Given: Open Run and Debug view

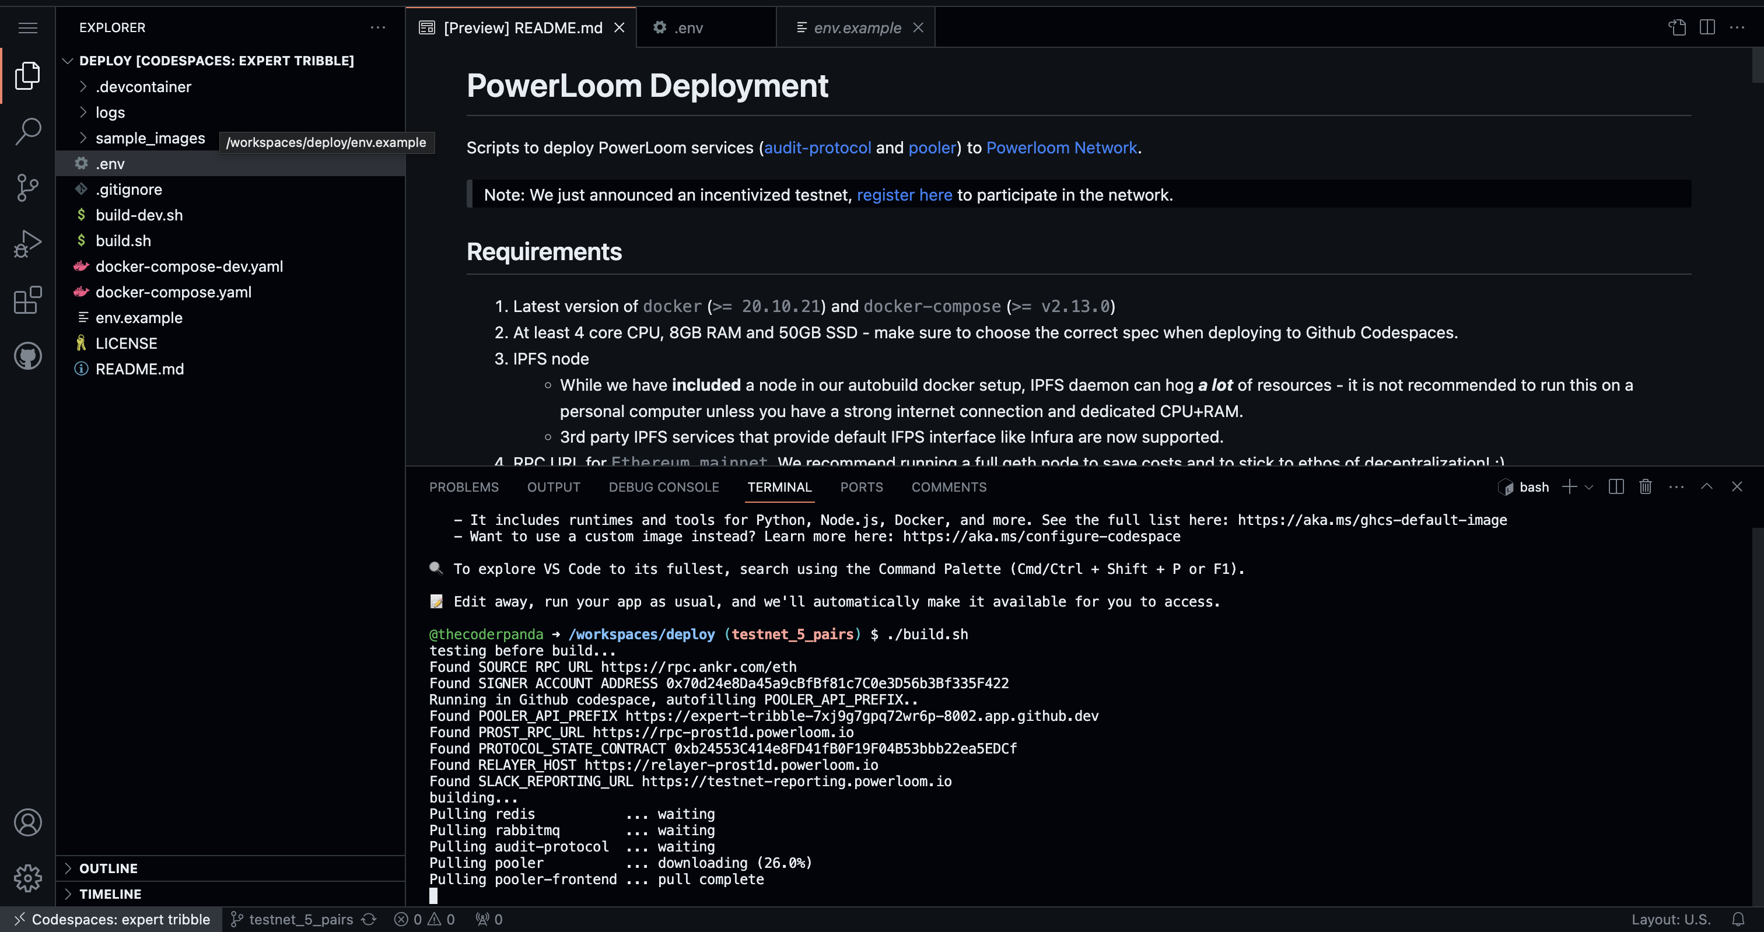Looking at the screenshot, I should pyautogui.click(x=27, y=243).
